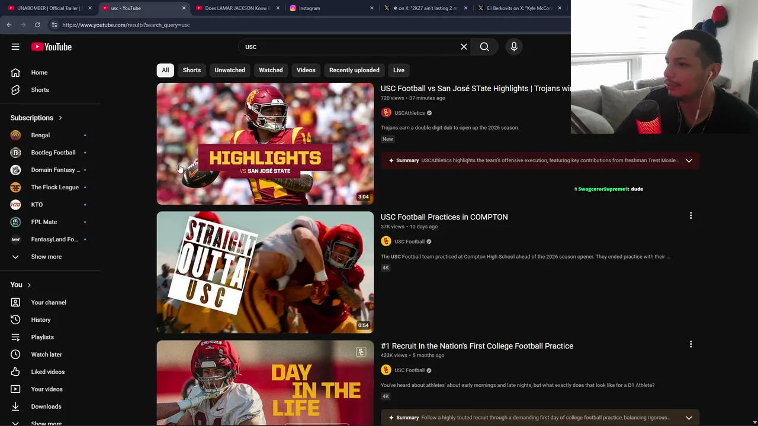
Task: Open three-dot menu for the COMPTON video
Action: (x=690, y=216)
